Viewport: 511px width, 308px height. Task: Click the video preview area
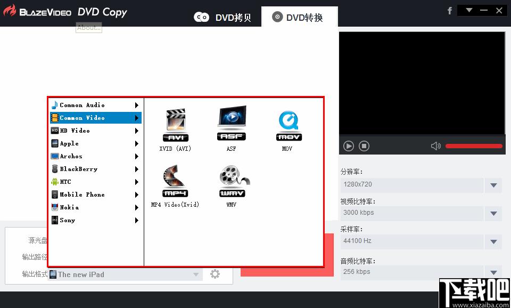(422, 83)
